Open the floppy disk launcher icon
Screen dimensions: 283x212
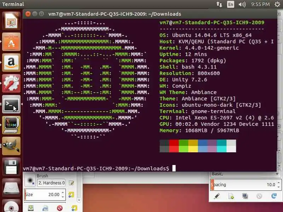pyautogui.click(x=11, y=167)
